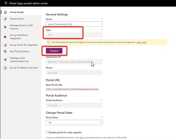Click the Dynamics 365 instance icon

(5, 27)
